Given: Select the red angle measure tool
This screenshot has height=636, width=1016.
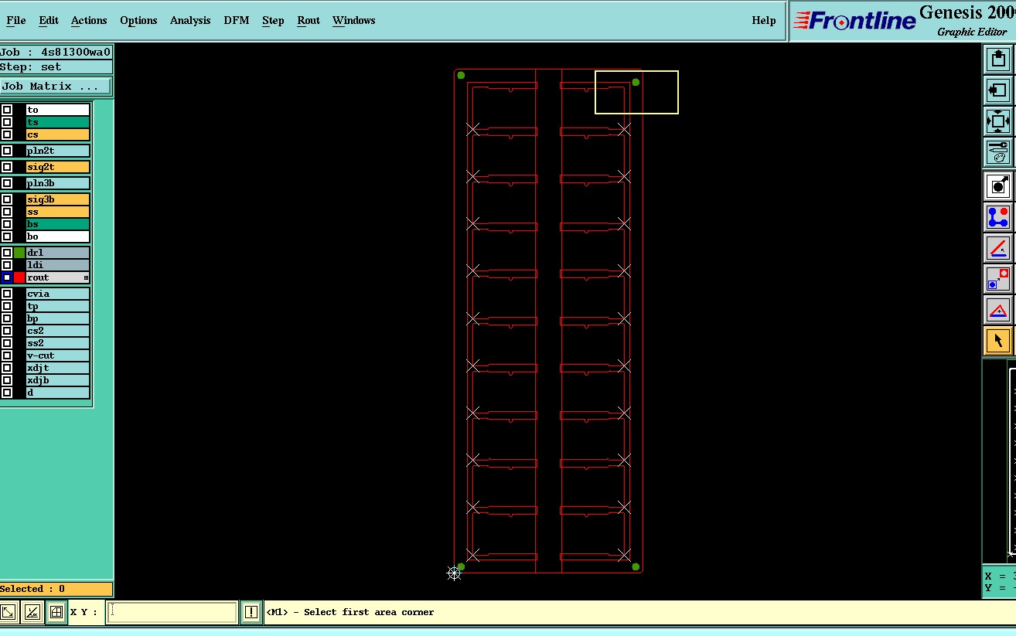Looking at the screenshot, I should pos(998,248).
